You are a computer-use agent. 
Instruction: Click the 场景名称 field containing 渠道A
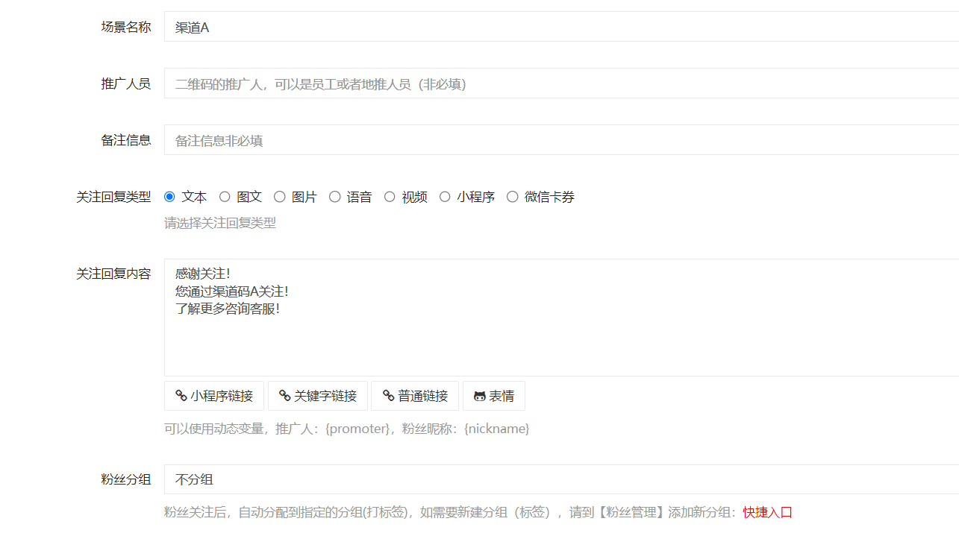click(448, 27)
